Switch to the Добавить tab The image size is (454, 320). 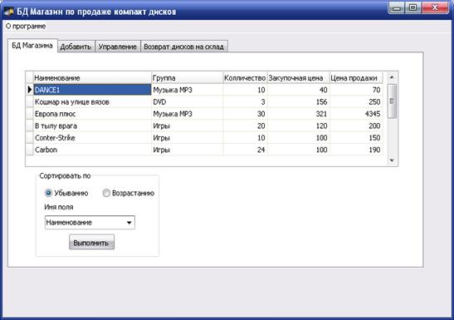pyautogui.click(x=76, y=47)
